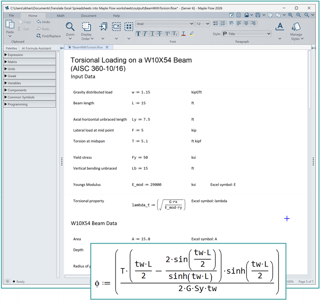Click the Cut scissors button
321x302 pixels.
pyautogui.click(x=23, y=29)
